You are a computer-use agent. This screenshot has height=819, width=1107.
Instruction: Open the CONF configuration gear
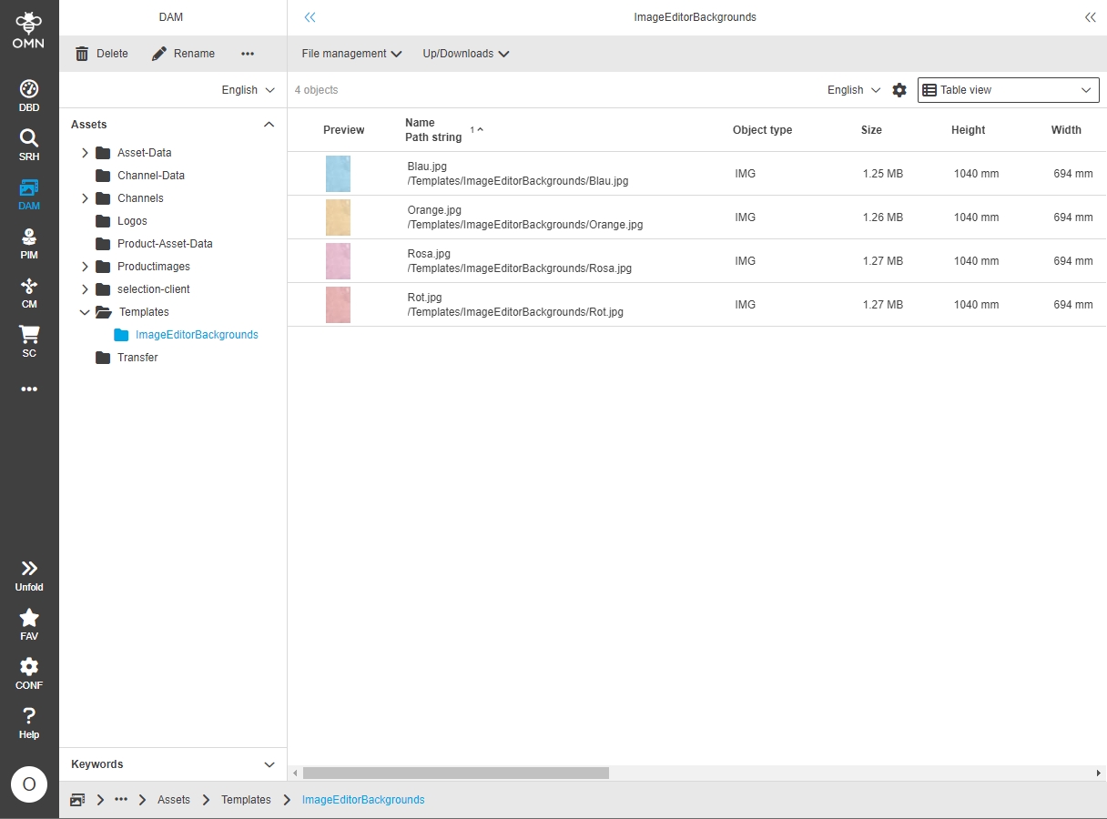(29, 672)
